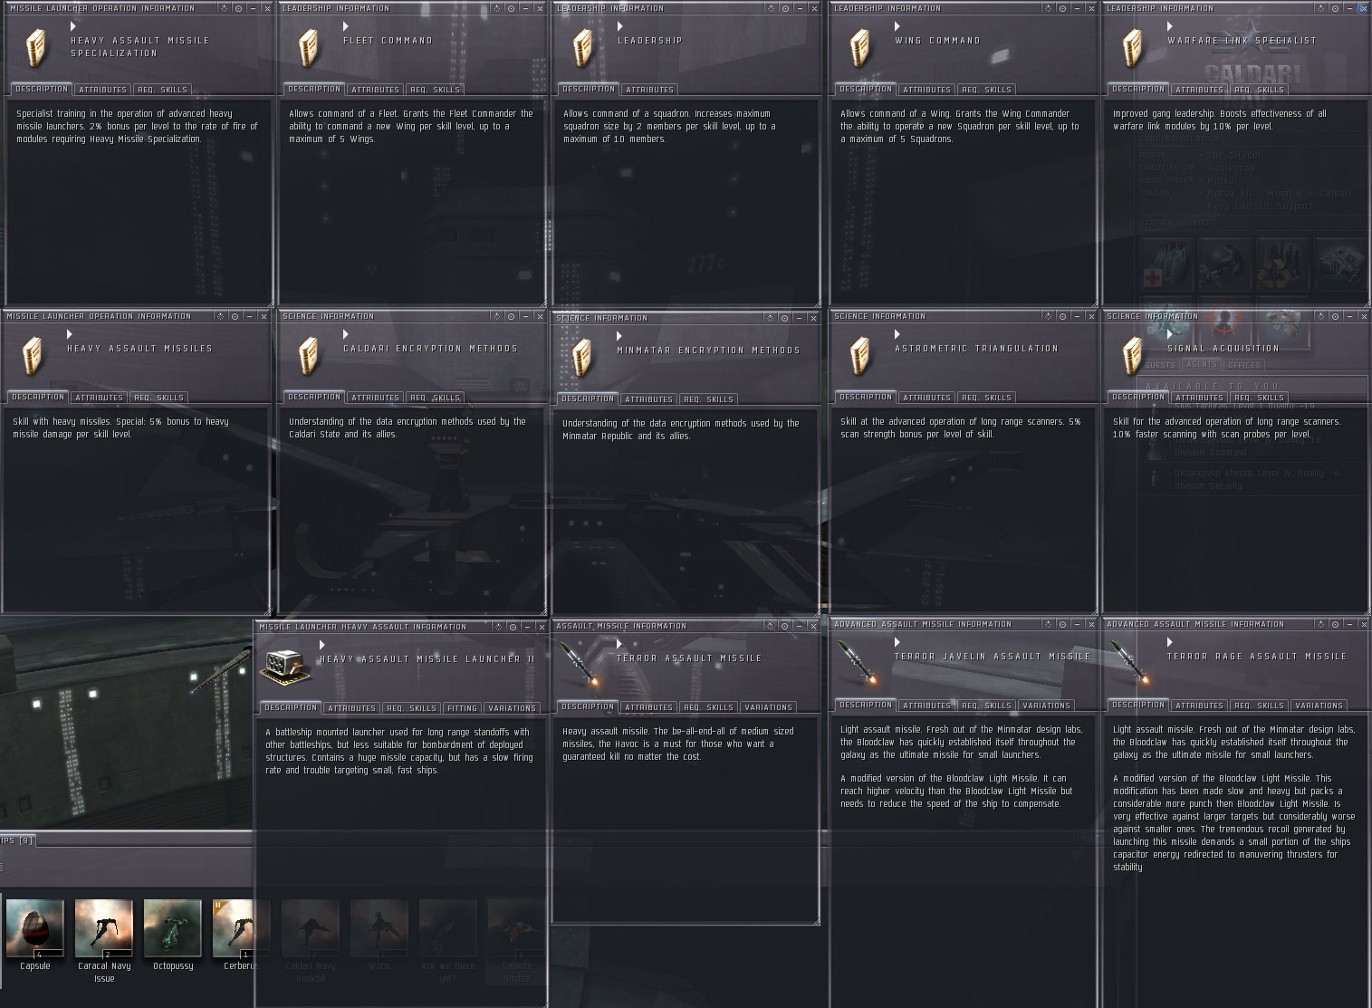
Task: Open Req. Skills tab in the Heavy Assault Missiles window
Action: click(158, 398)
